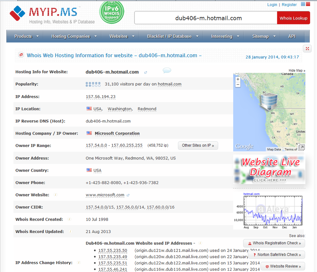
Task: Click the building marker on the map
Action: click(269, 102)
